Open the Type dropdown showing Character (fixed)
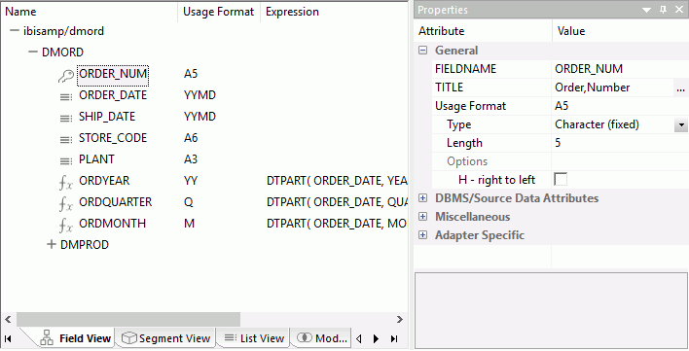Viewport: 689px width, 351px height. (x=680, y=124)
